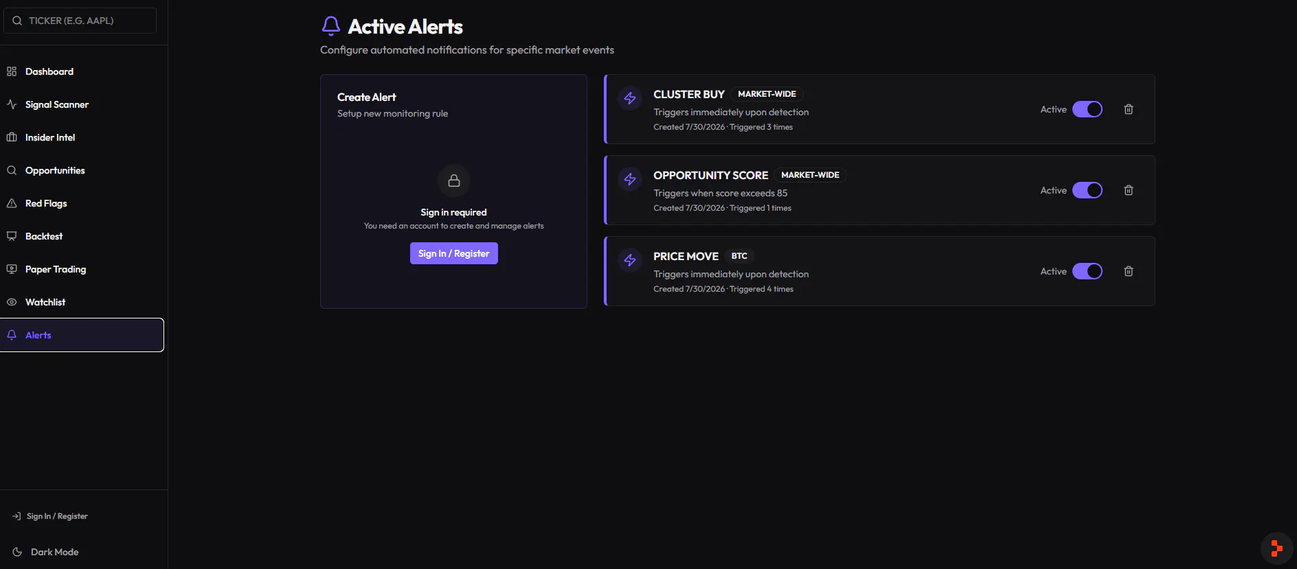Image resolution: width=1297 pixels, height=569 pixels.
Task: Click the Alerts bell icon in sidebar
Action: pos(12,335)
